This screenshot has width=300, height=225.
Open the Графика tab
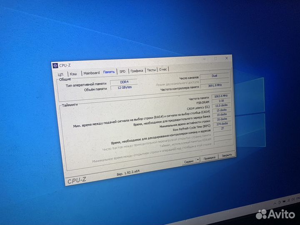point(137,71)
